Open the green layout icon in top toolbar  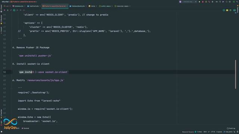234,2
